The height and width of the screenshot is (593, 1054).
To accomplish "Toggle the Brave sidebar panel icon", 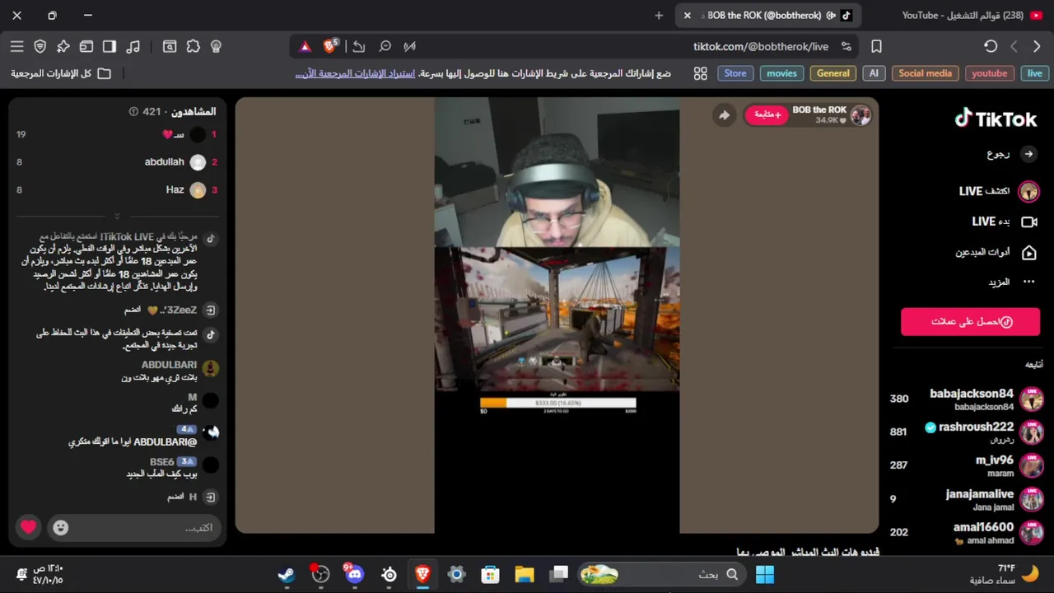I will point(110,46).
